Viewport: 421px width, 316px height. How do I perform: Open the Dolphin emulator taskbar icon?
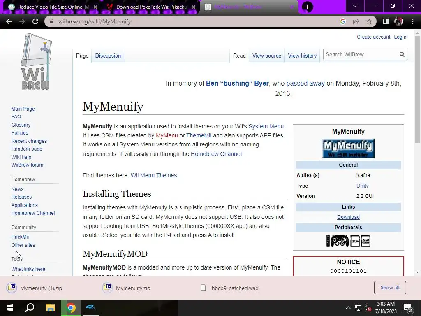(90, 308)
